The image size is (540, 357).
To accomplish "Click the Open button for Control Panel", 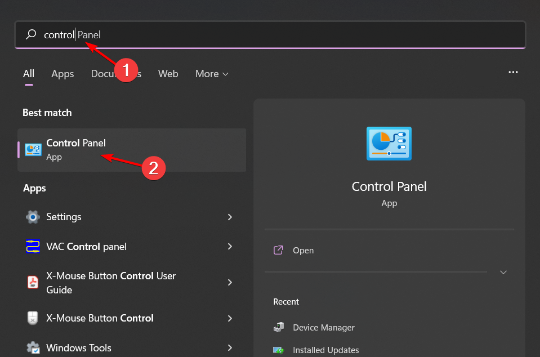I will pos(304,250).
